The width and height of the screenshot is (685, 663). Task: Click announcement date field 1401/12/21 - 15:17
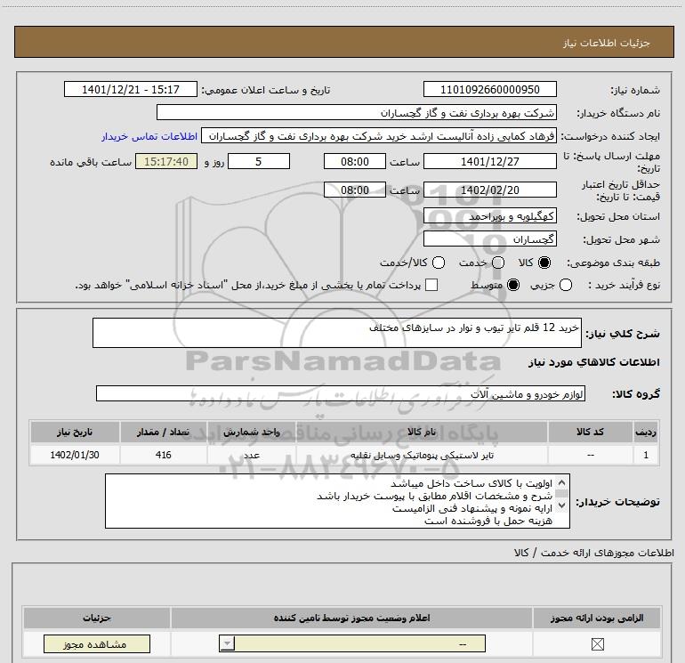(x=131, y=89)
